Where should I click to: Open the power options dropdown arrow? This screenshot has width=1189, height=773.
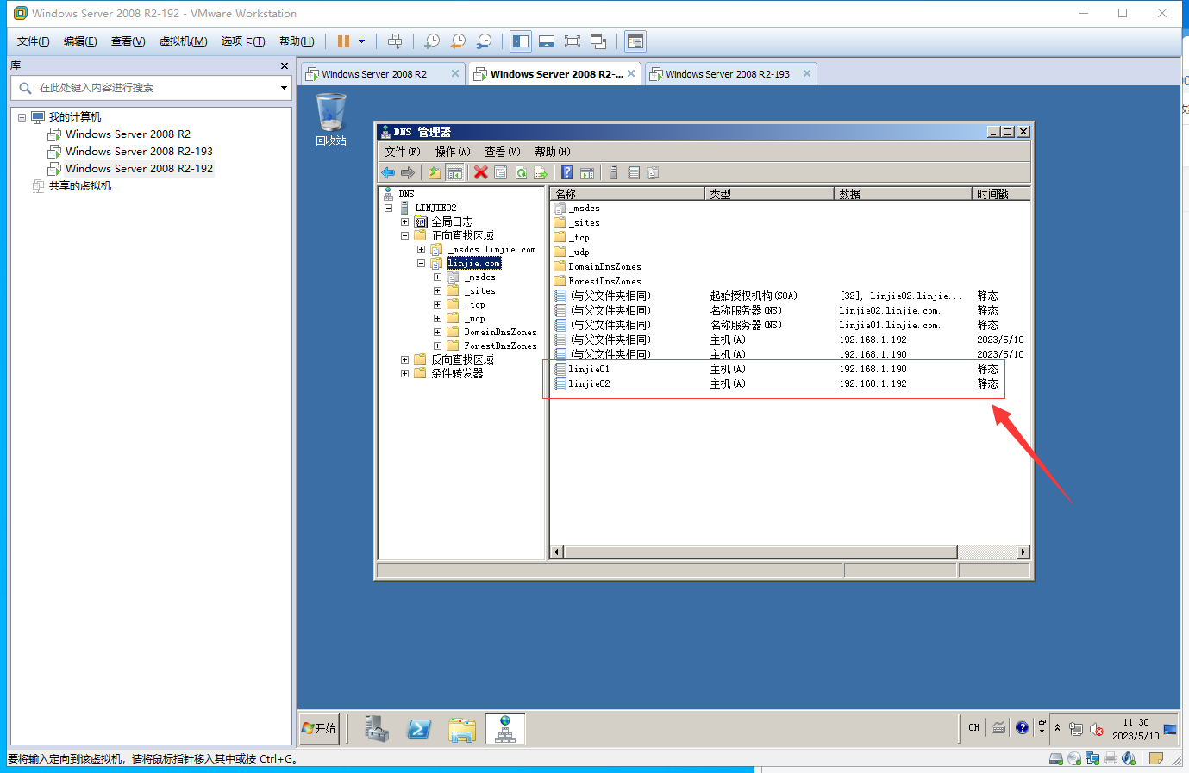click(362, 41)
